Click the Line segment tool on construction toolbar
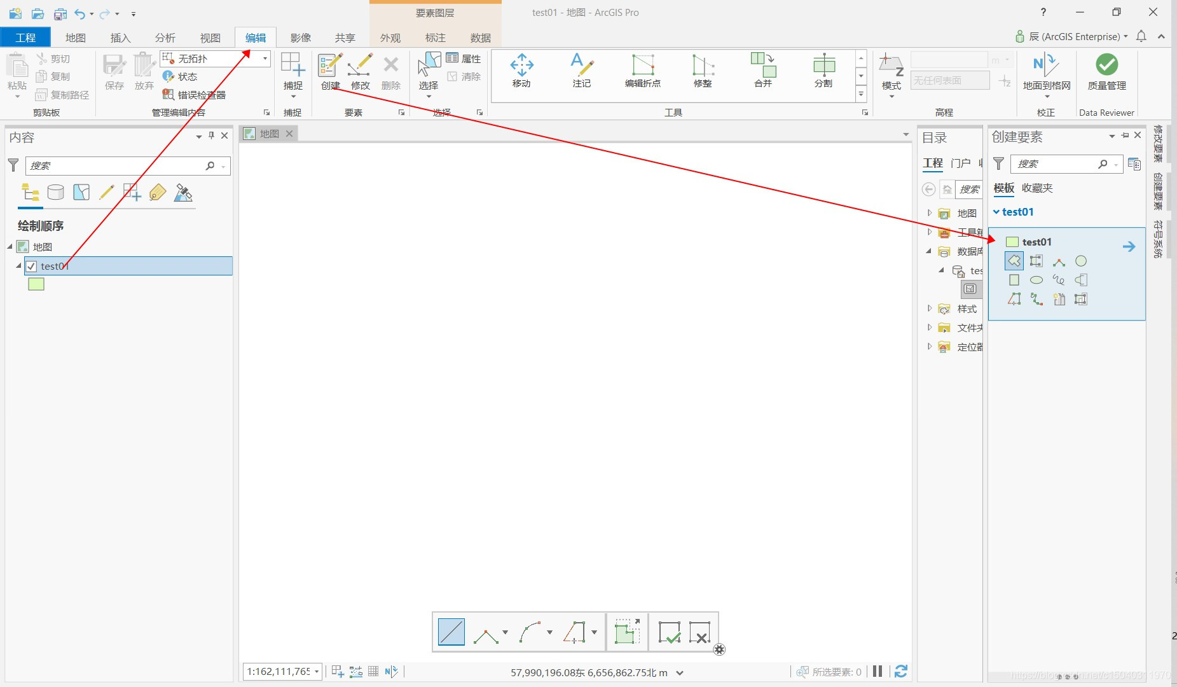This screenshot has width=1177, height=687. tap(451, 632)
